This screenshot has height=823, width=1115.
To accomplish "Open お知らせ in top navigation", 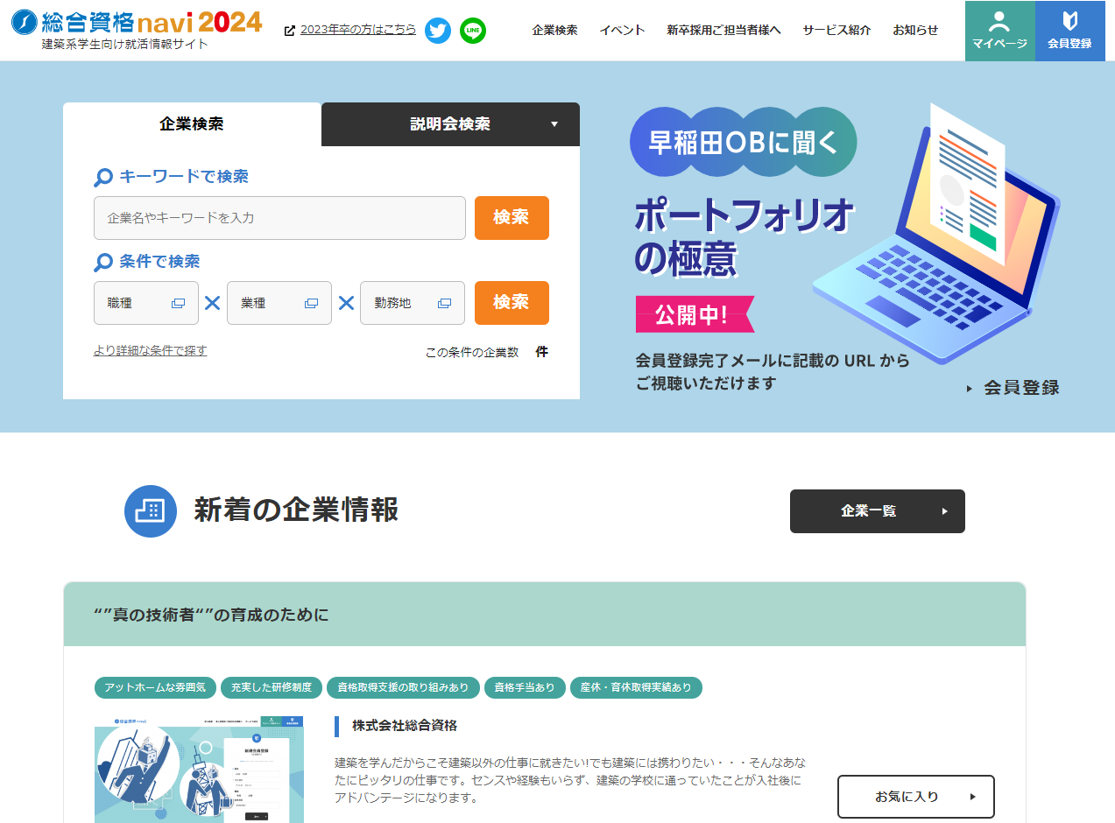I will click(x=915, y=30).
